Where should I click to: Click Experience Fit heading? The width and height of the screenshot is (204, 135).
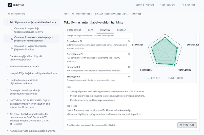(75, 41)
